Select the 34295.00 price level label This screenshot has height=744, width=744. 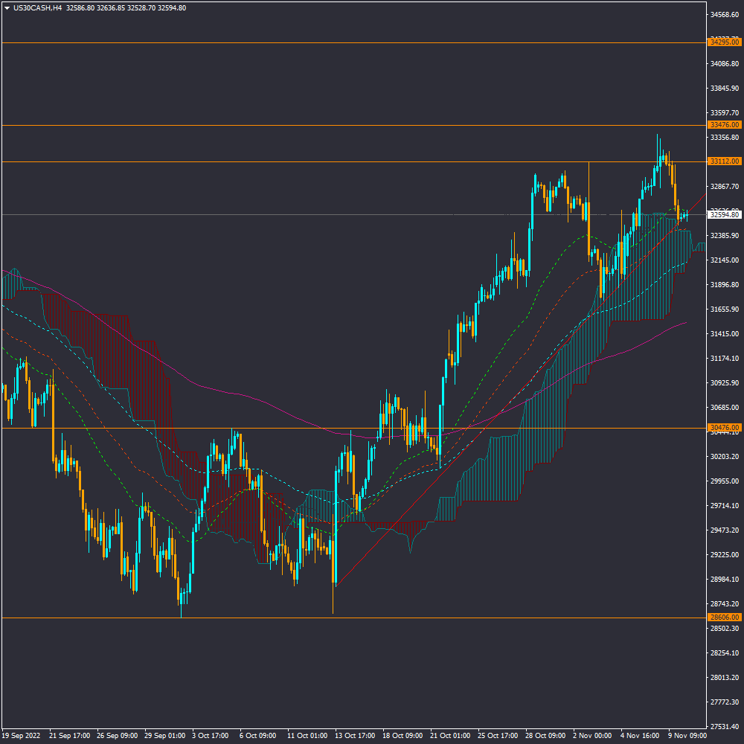725,43
